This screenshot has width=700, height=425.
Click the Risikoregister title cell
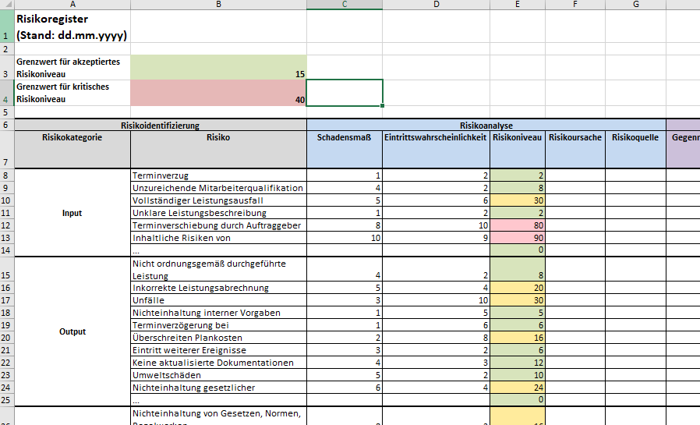click(72, 27)
